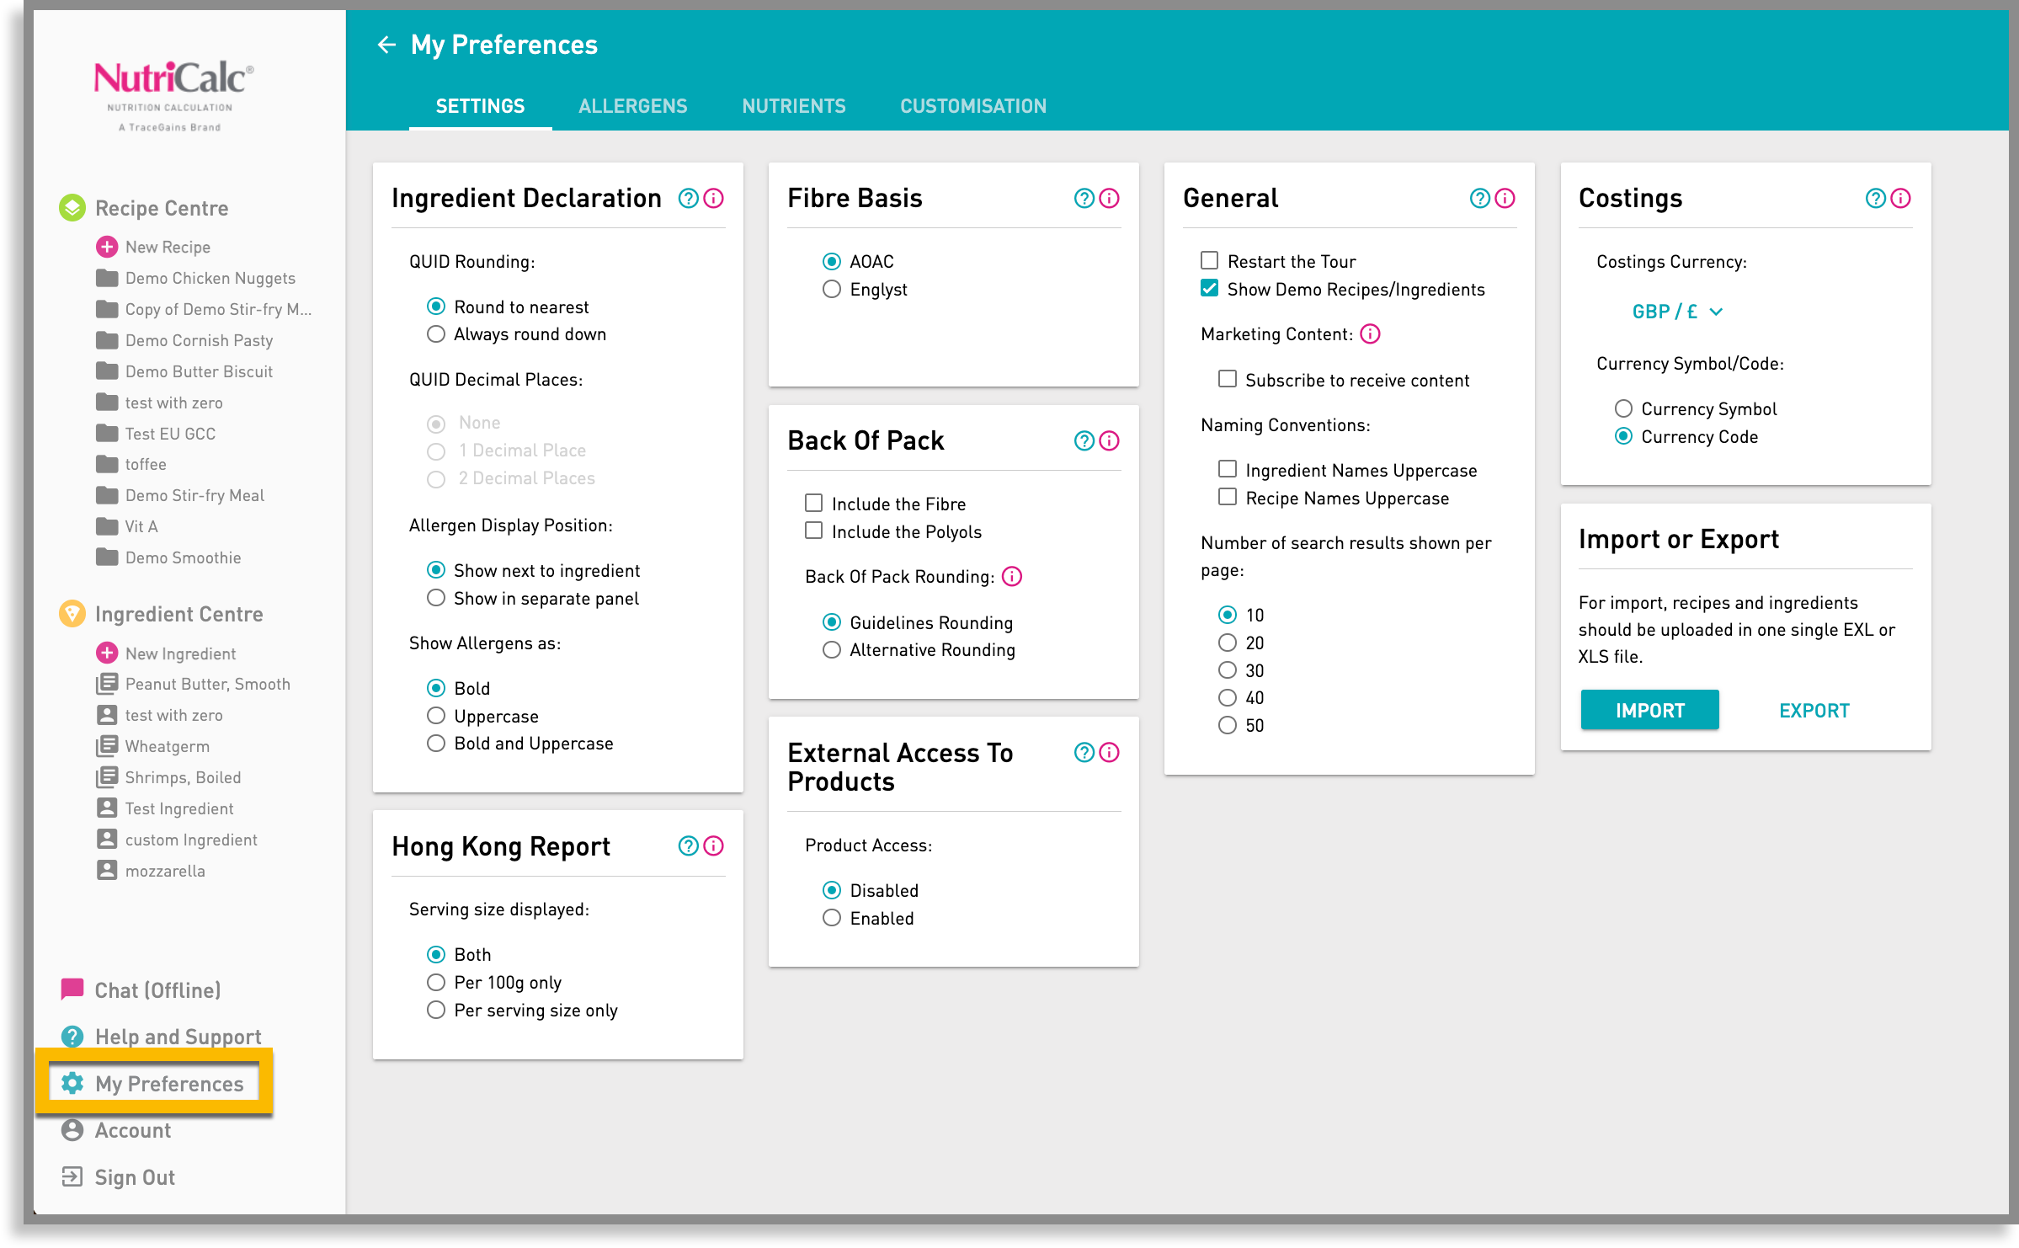
Task: Check Include the Fibre option
Action: (813, 502)
